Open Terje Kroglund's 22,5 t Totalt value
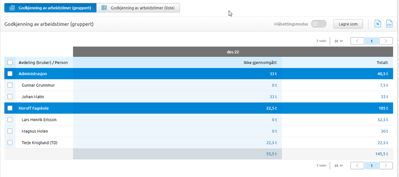 tap(383, 143)
